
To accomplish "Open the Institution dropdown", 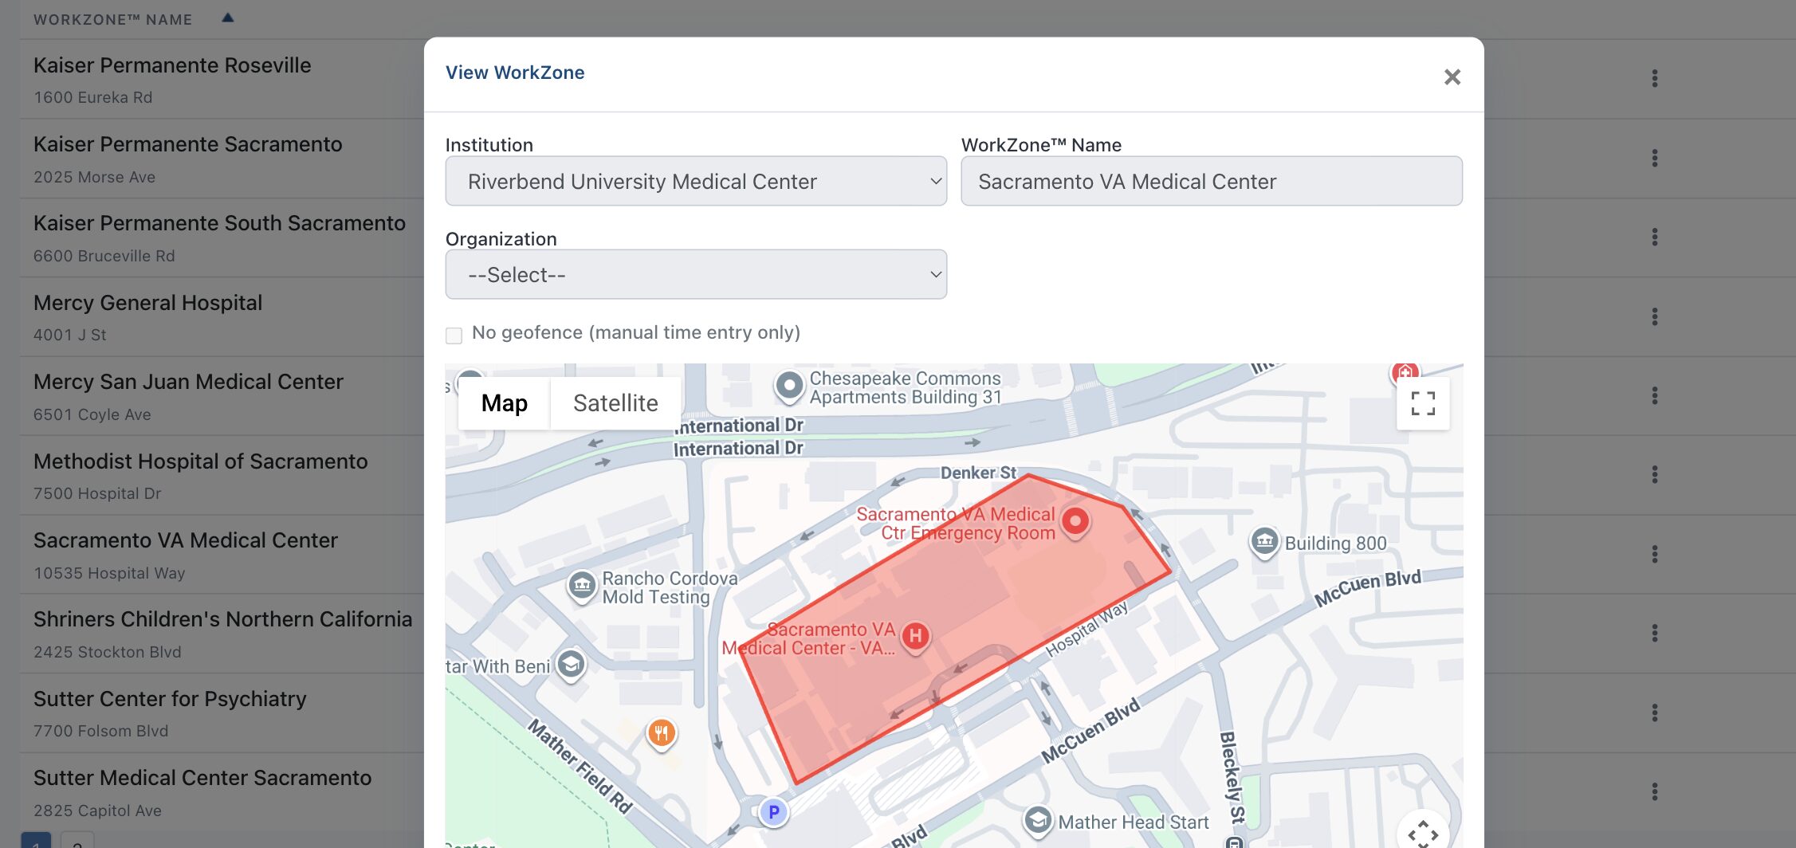I will 696,181.
